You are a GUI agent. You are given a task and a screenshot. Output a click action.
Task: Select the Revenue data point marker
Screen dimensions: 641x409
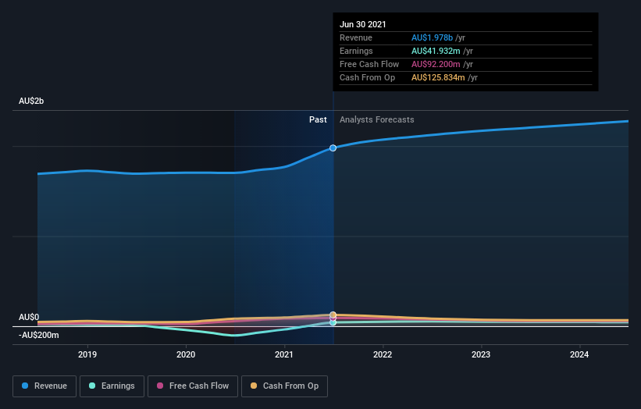pyautogui.click(x=333, y=148)
